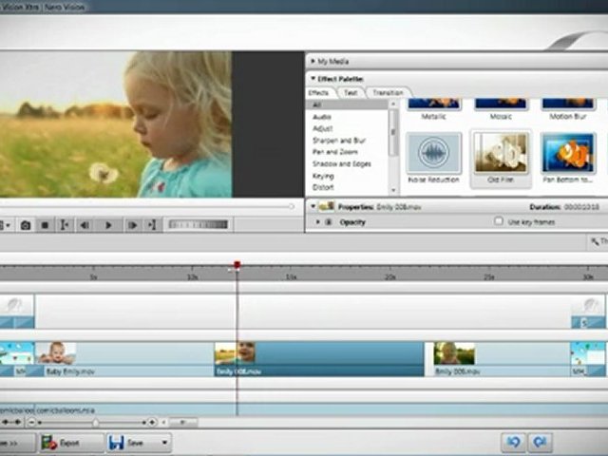This screenshot has width=608, height=456.
Task: Switch to the Transition tab
Action: click(389, 93)
